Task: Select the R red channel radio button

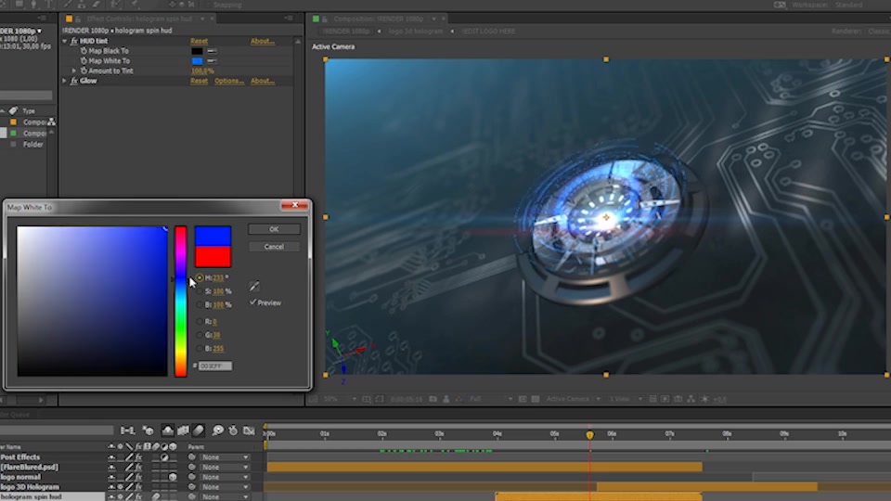Action: (x=200, y=322)
